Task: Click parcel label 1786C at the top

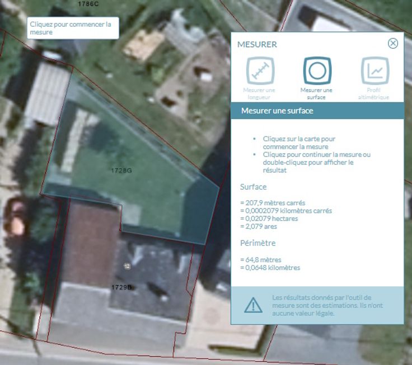Action: coord(88,3)
